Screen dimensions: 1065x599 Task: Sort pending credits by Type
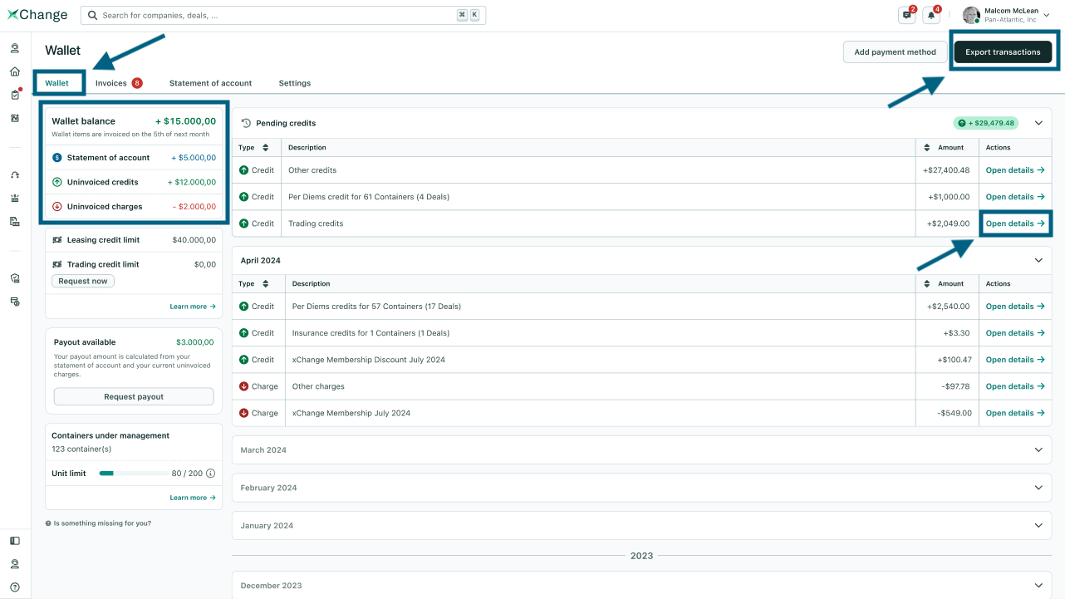265,148
